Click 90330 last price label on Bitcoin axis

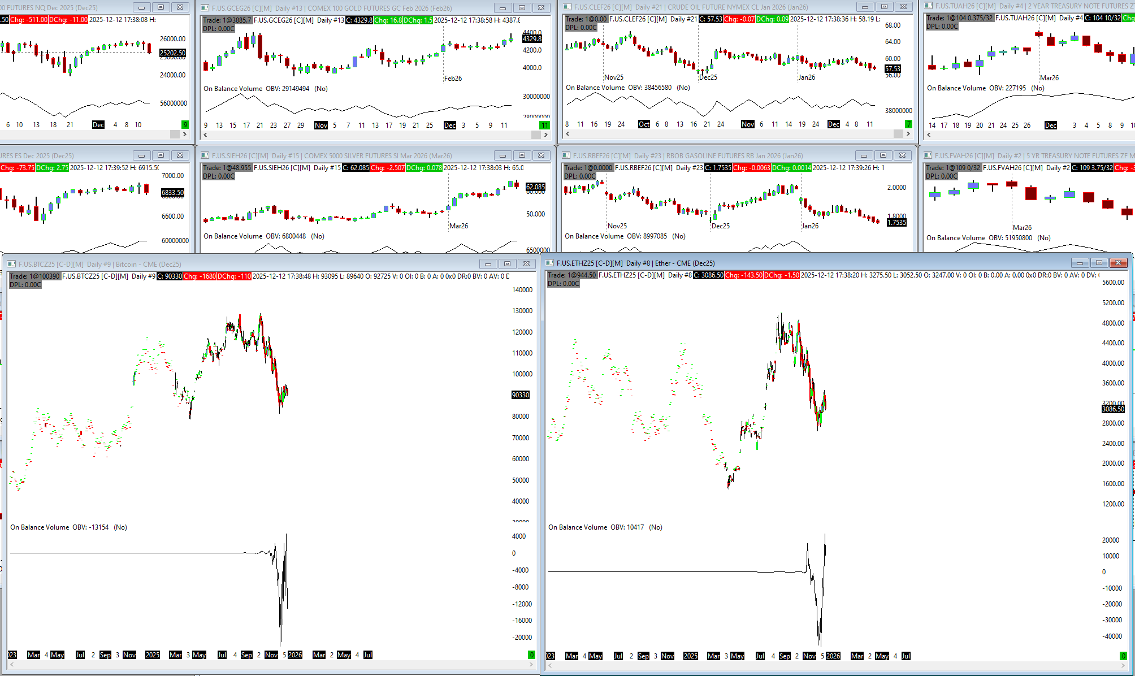click(x=521, y=395)
